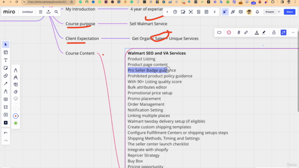Click the blue Share button
299x168 pixels.
[x=290, y=12]
